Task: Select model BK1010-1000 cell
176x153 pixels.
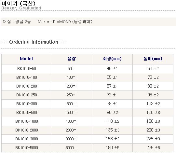Action: [x=26, y=121]
